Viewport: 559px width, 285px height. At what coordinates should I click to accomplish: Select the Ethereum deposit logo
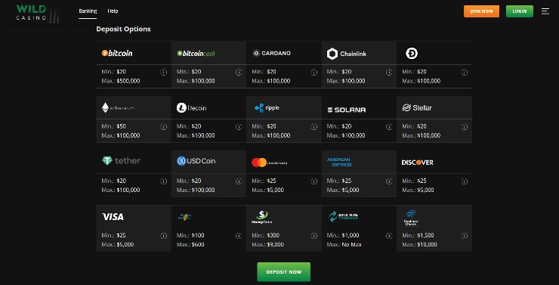(118, 107)
